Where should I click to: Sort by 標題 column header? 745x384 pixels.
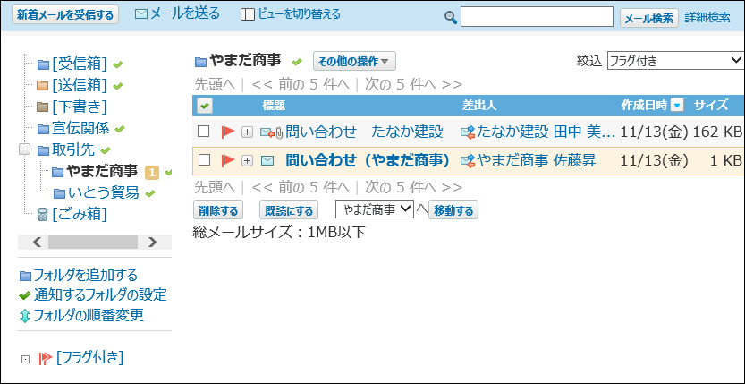(x=274, y=106)
